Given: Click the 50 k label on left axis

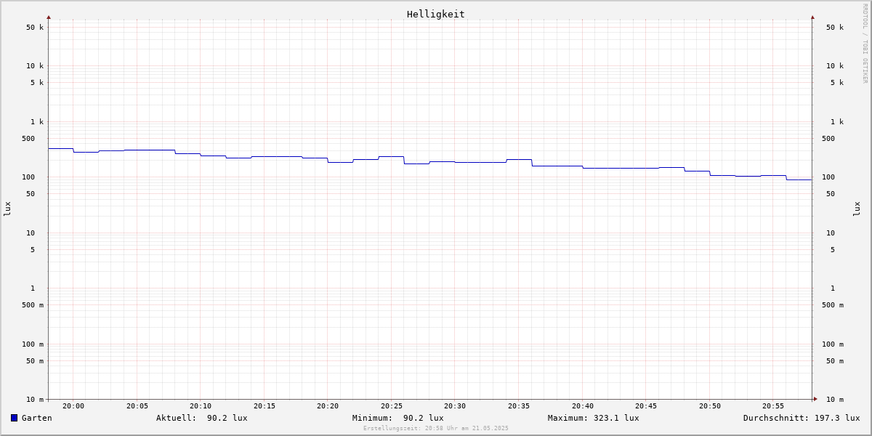Looking at the screenshot, I should 35,28.
